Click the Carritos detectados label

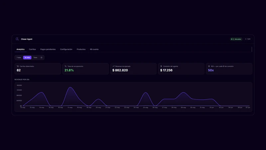27,66
